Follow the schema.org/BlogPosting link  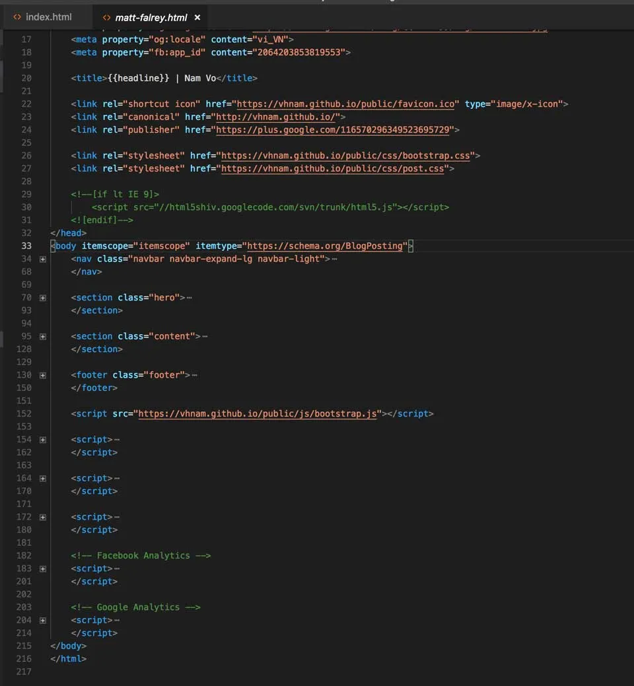point(325,246)
